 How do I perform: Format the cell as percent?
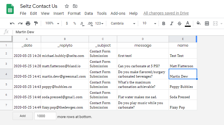75,23
